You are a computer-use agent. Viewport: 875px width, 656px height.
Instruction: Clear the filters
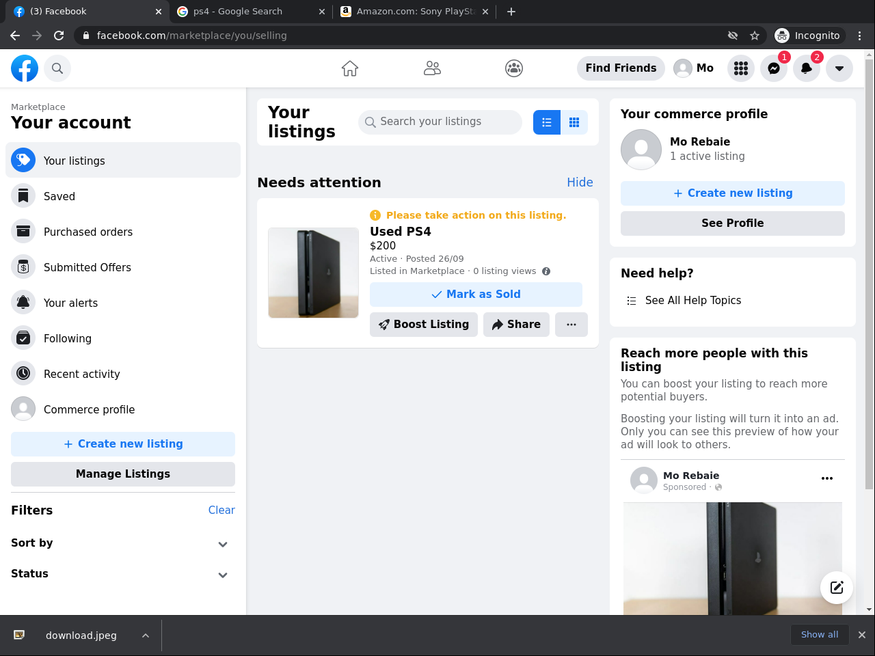coord(221,510)
